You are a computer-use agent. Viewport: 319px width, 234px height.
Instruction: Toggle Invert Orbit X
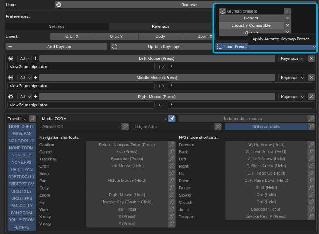point(72,36)
